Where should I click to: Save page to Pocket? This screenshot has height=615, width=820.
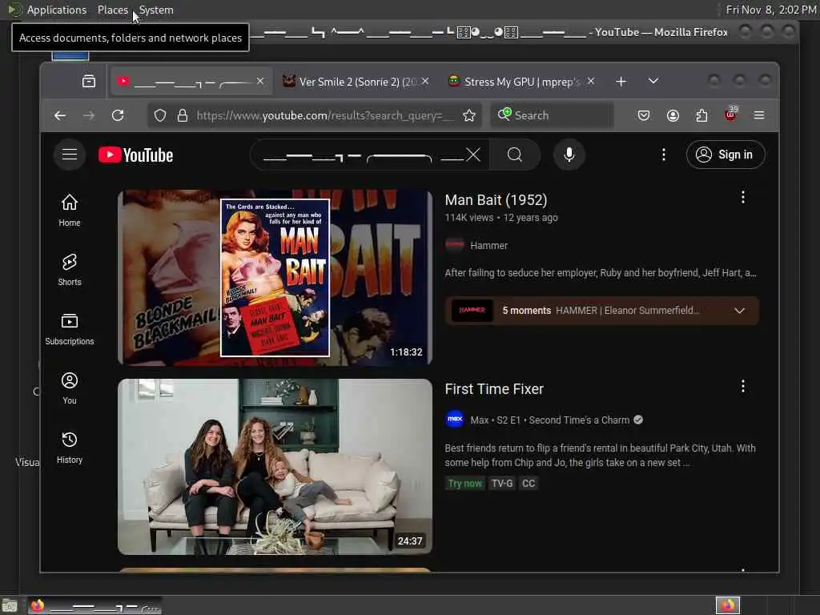click(x=644, y=115)
